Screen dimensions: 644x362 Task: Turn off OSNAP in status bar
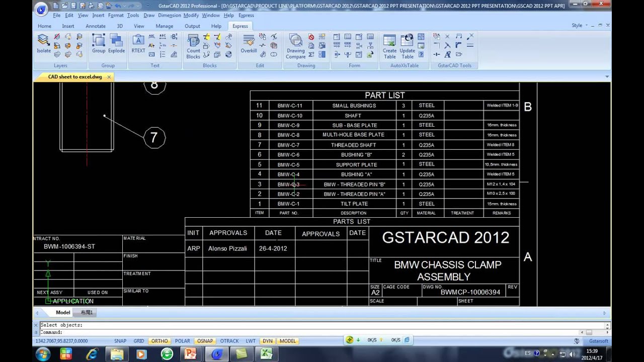point(205,341)
